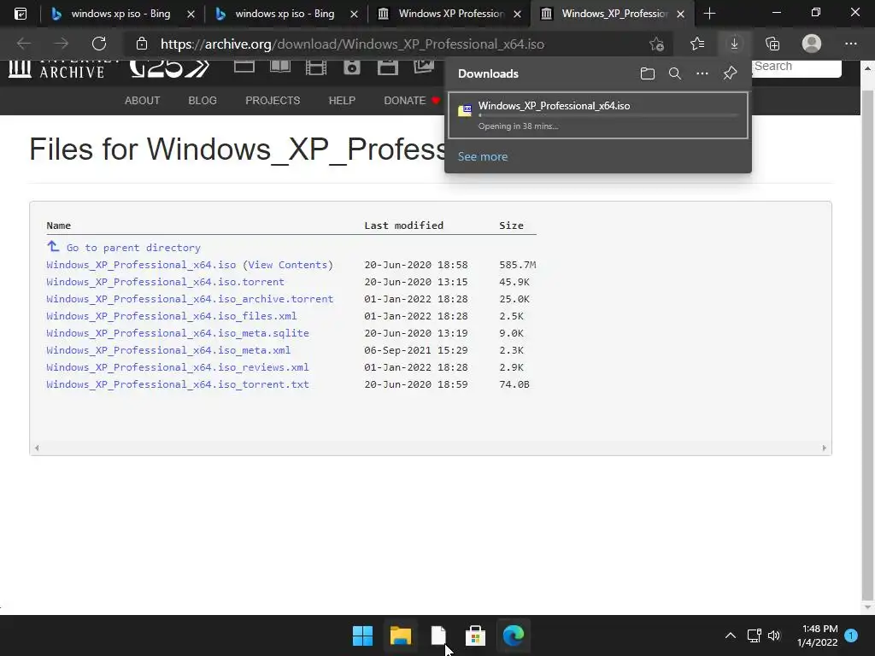
Task: Add this page to favorites
Action: [657, 44]
